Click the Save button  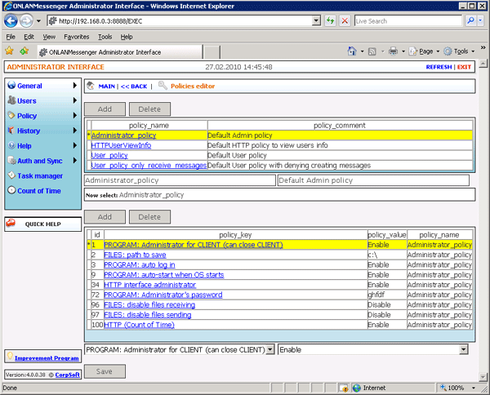[x=105, y=371]
